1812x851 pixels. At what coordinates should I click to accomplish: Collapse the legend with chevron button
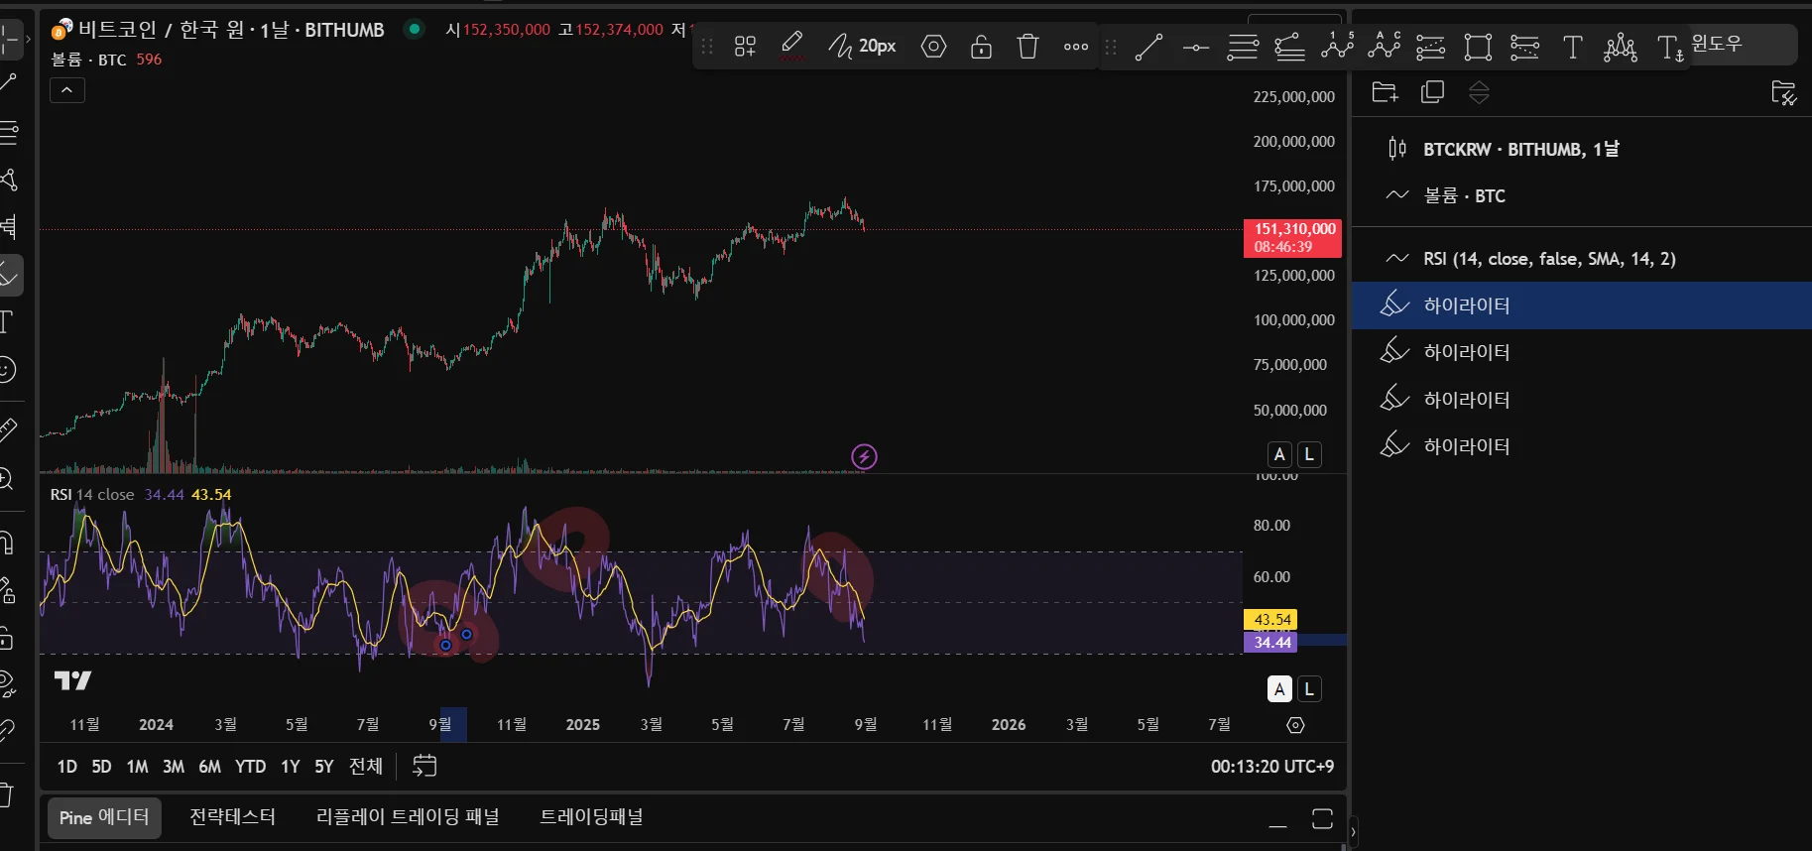click(67, 90)
